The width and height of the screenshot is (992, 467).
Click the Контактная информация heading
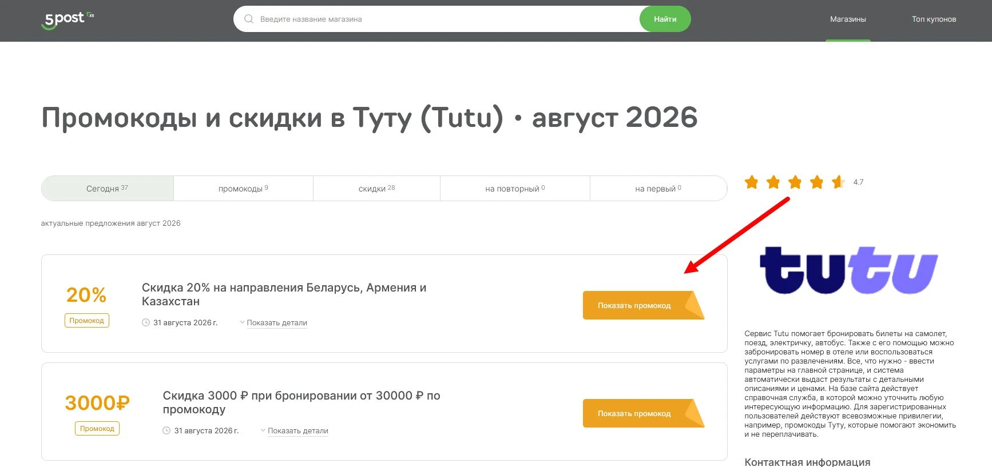[807, 462]
